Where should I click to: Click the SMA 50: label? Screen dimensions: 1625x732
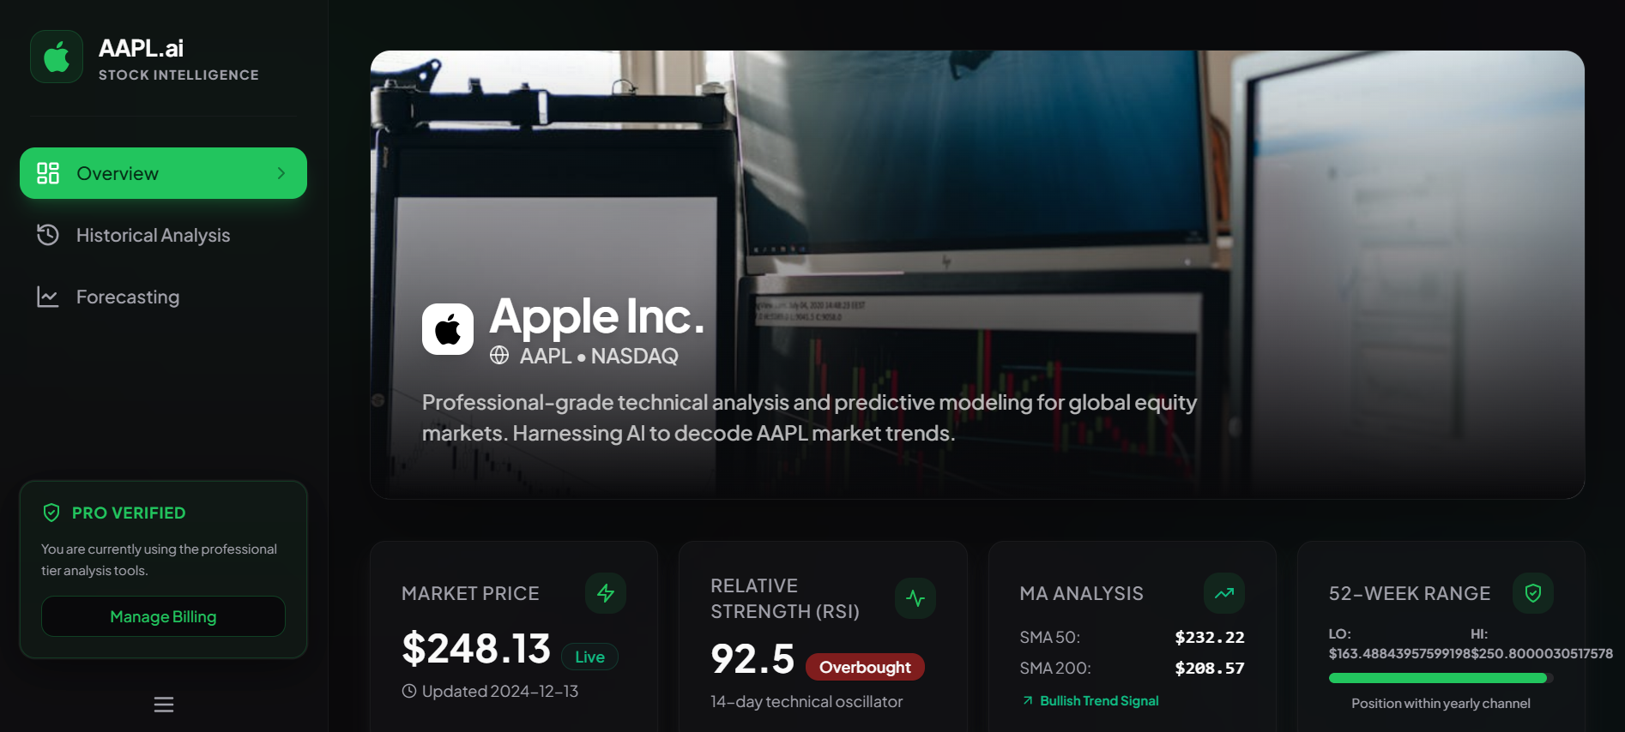(x=1049, y=638)
